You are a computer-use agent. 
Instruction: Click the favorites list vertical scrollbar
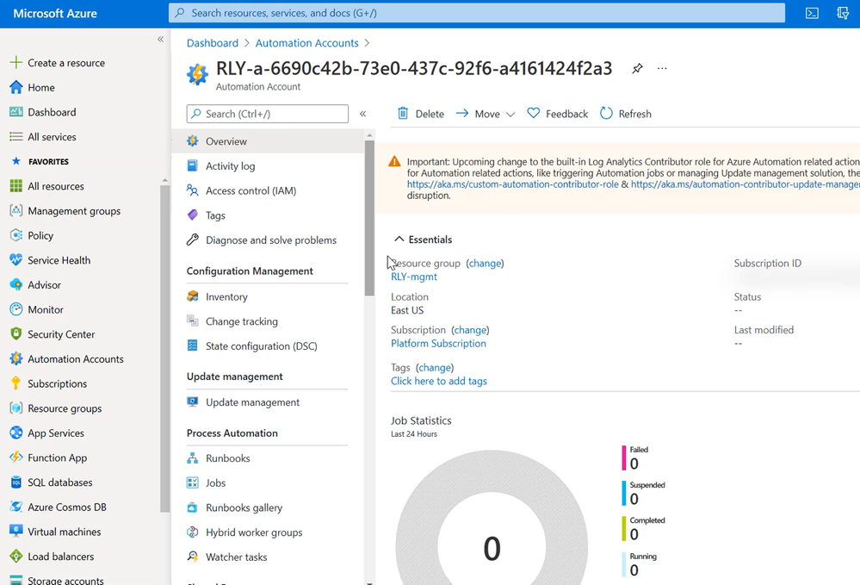(164, 348)
